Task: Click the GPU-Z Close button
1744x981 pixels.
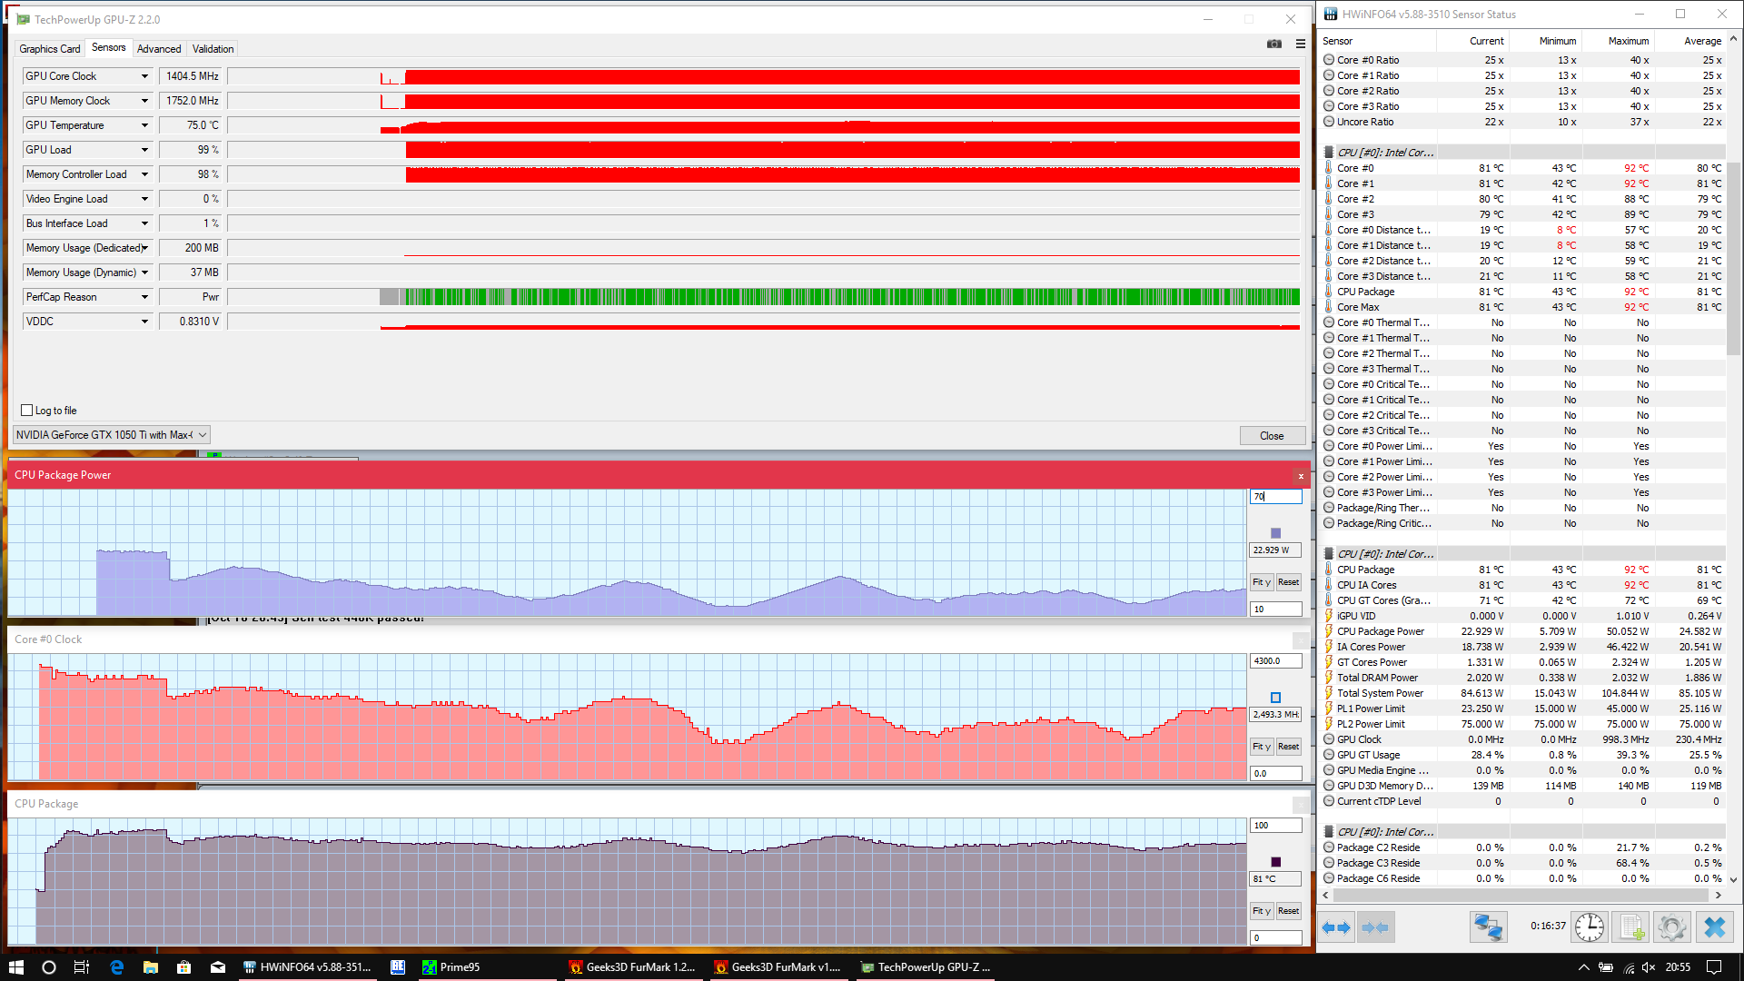Action: click(1272, 436)
